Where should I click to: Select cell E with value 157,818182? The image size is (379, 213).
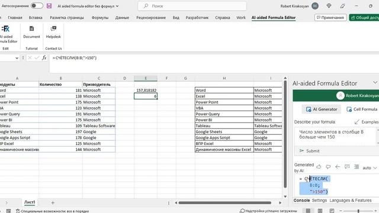[146, 90]
